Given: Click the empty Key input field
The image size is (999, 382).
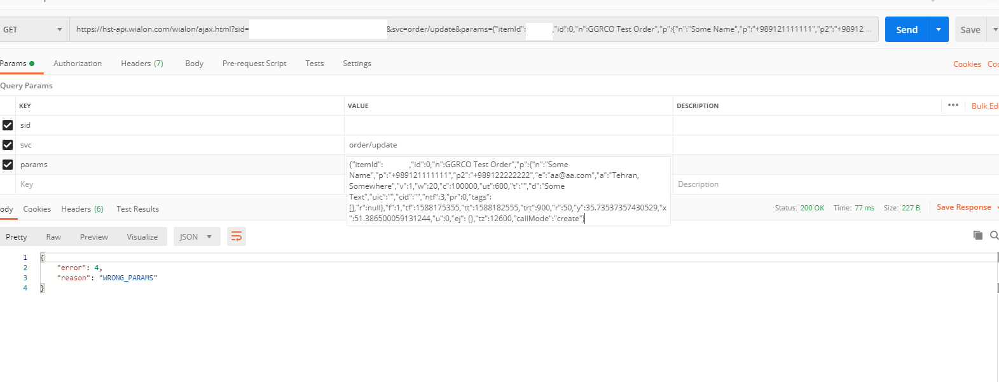Looking at the screenshot, I should click(x=178, y=184).
